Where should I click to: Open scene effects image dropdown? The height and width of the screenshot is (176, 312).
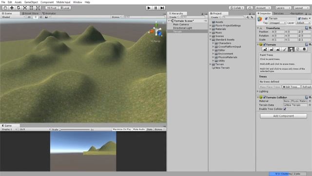(x=47, y=17)
